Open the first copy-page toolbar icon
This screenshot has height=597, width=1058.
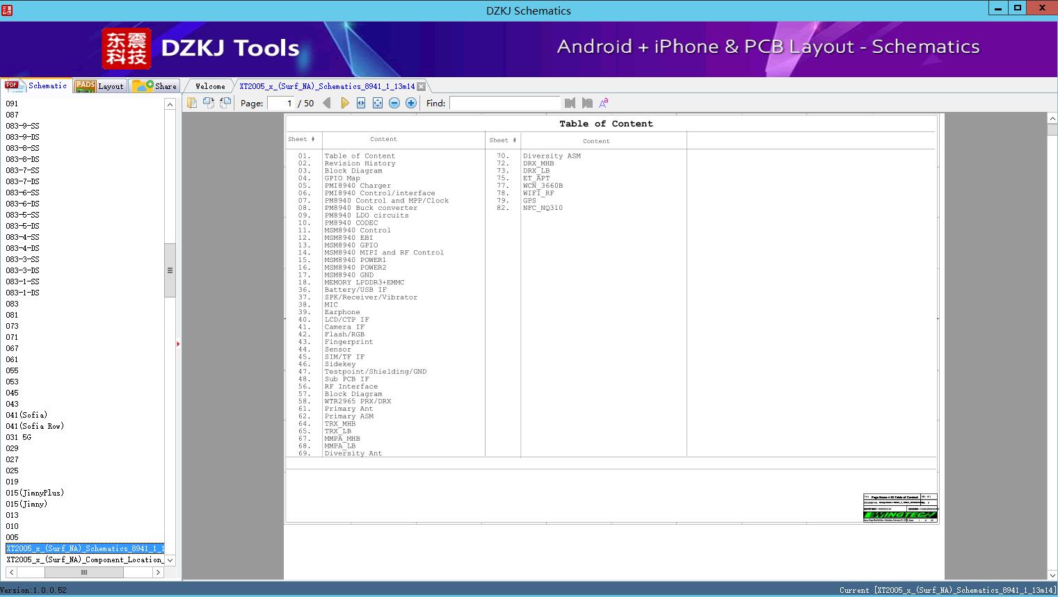click(192, 103)
